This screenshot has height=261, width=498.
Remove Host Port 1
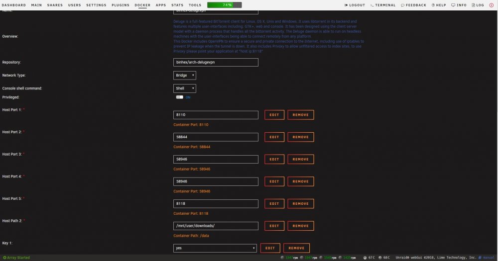click(x=300, y=115)
